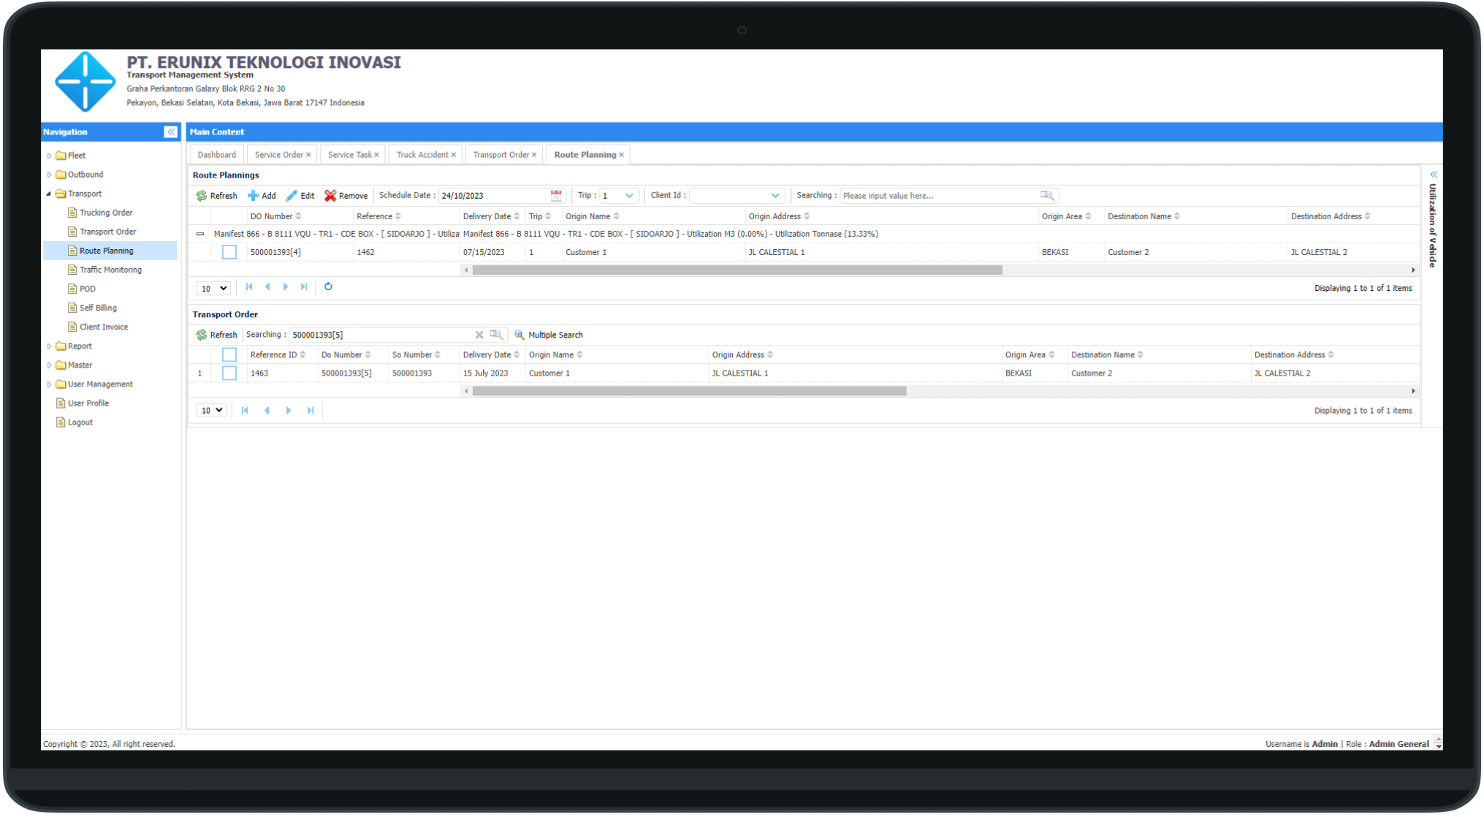Expand the Master folder

49,365
